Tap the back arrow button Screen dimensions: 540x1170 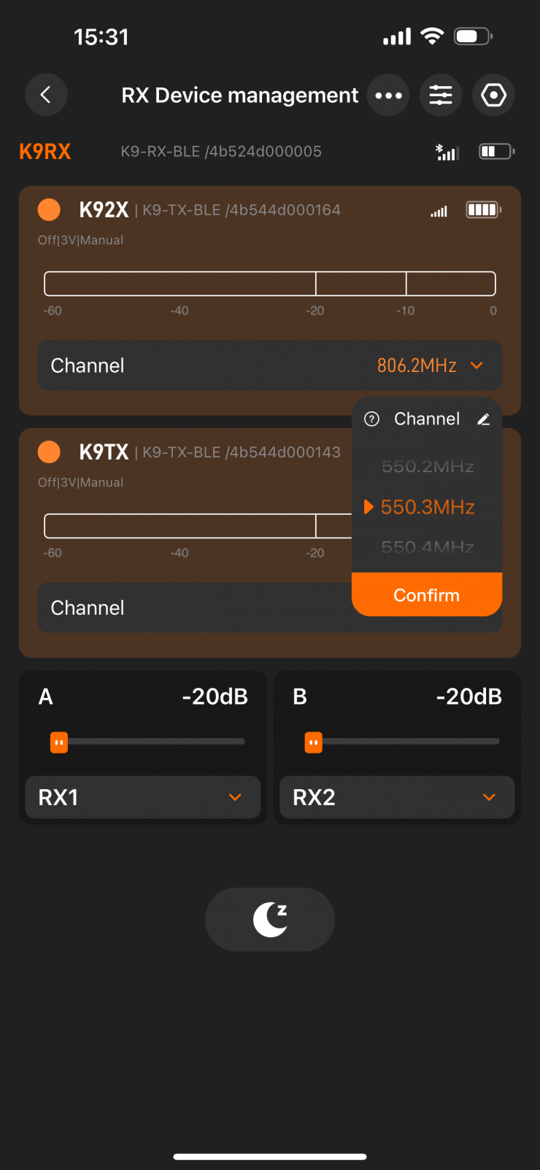[46, 95]
